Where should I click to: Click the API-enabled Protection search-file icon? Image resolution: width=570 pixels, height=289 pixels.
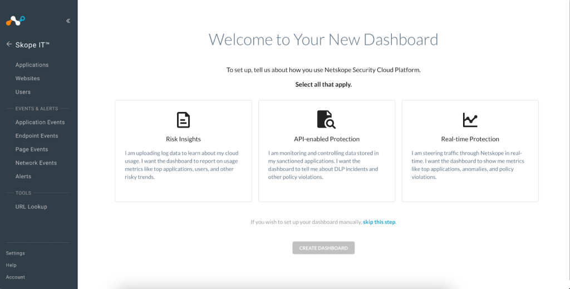pos(326,120)
